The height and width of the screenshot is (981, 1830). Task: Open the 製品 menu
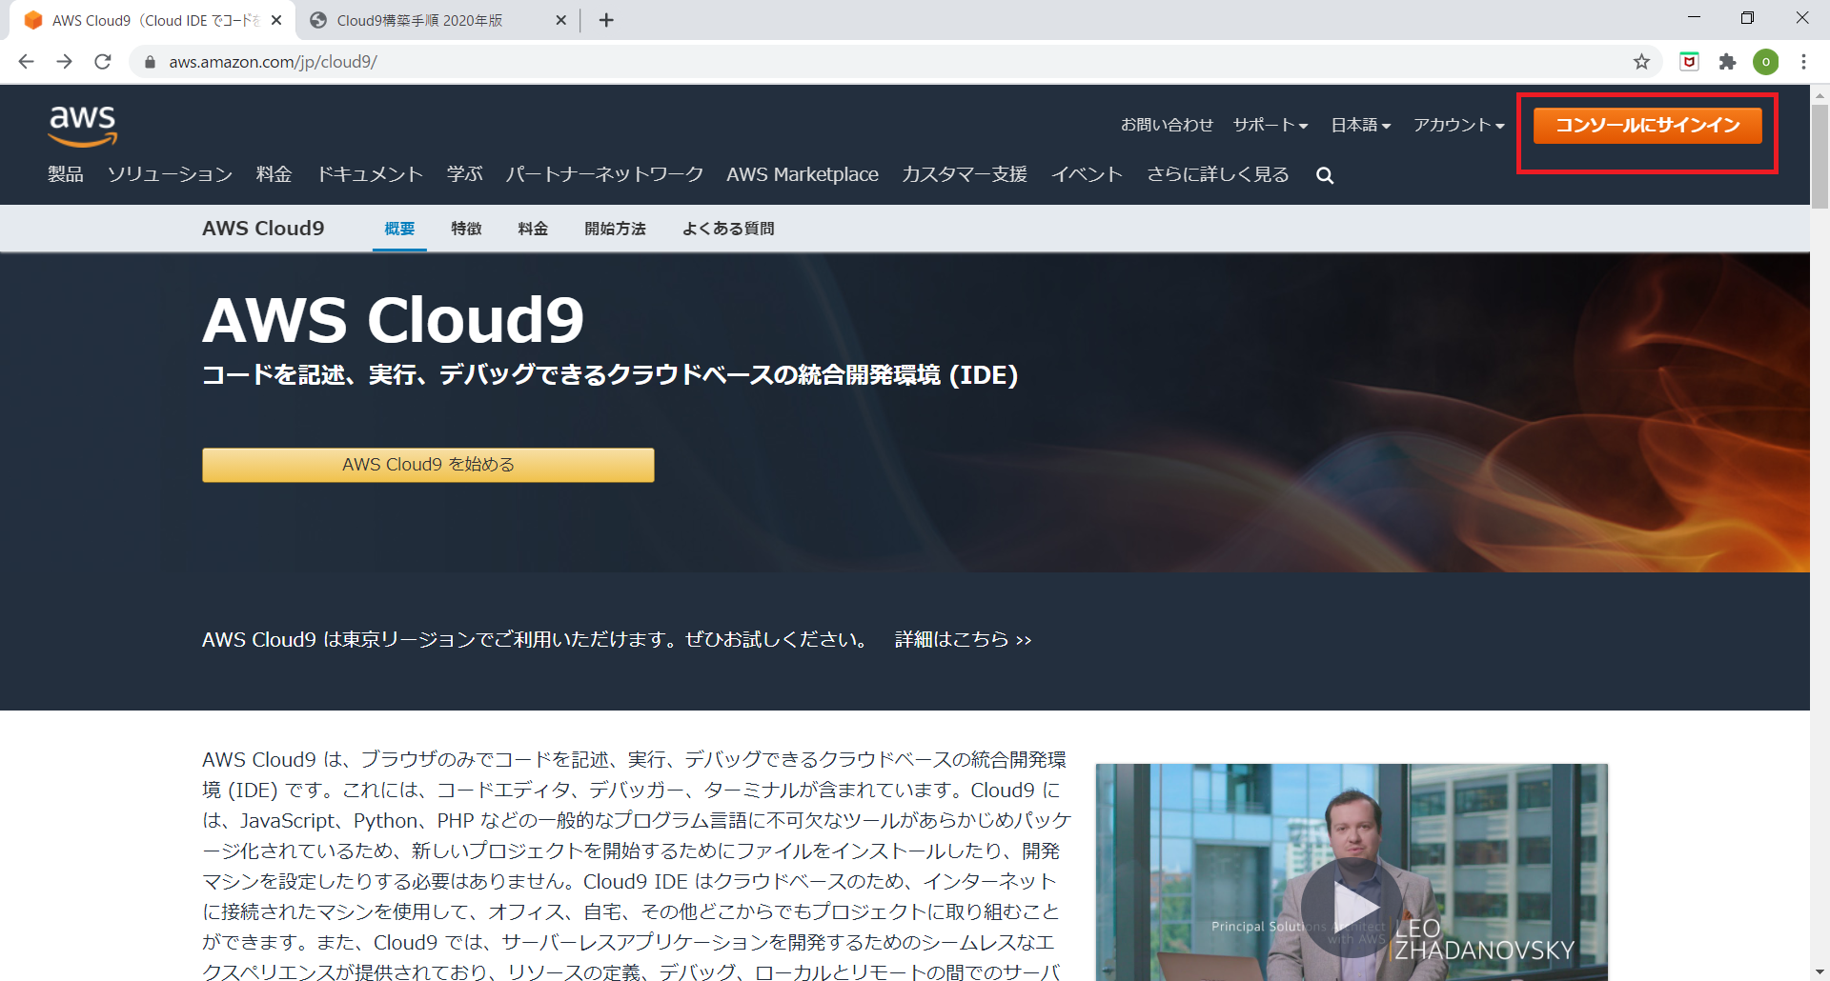coord(66,174)
